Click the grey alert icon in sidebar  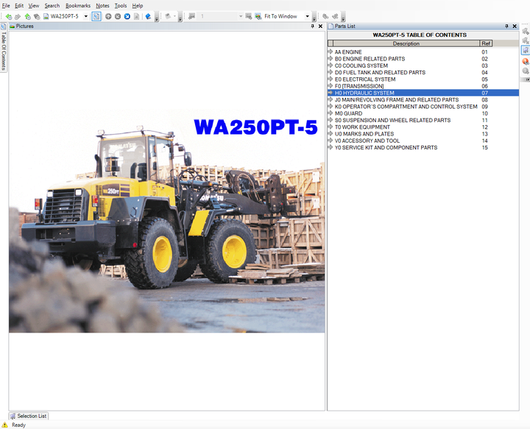pos(526,71)
